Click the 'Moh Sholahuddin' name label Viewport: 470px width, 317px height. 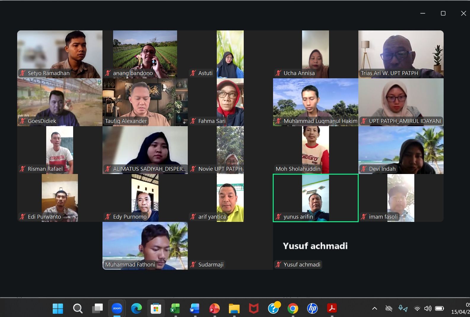pyautogui.click(x=298, y=169)
